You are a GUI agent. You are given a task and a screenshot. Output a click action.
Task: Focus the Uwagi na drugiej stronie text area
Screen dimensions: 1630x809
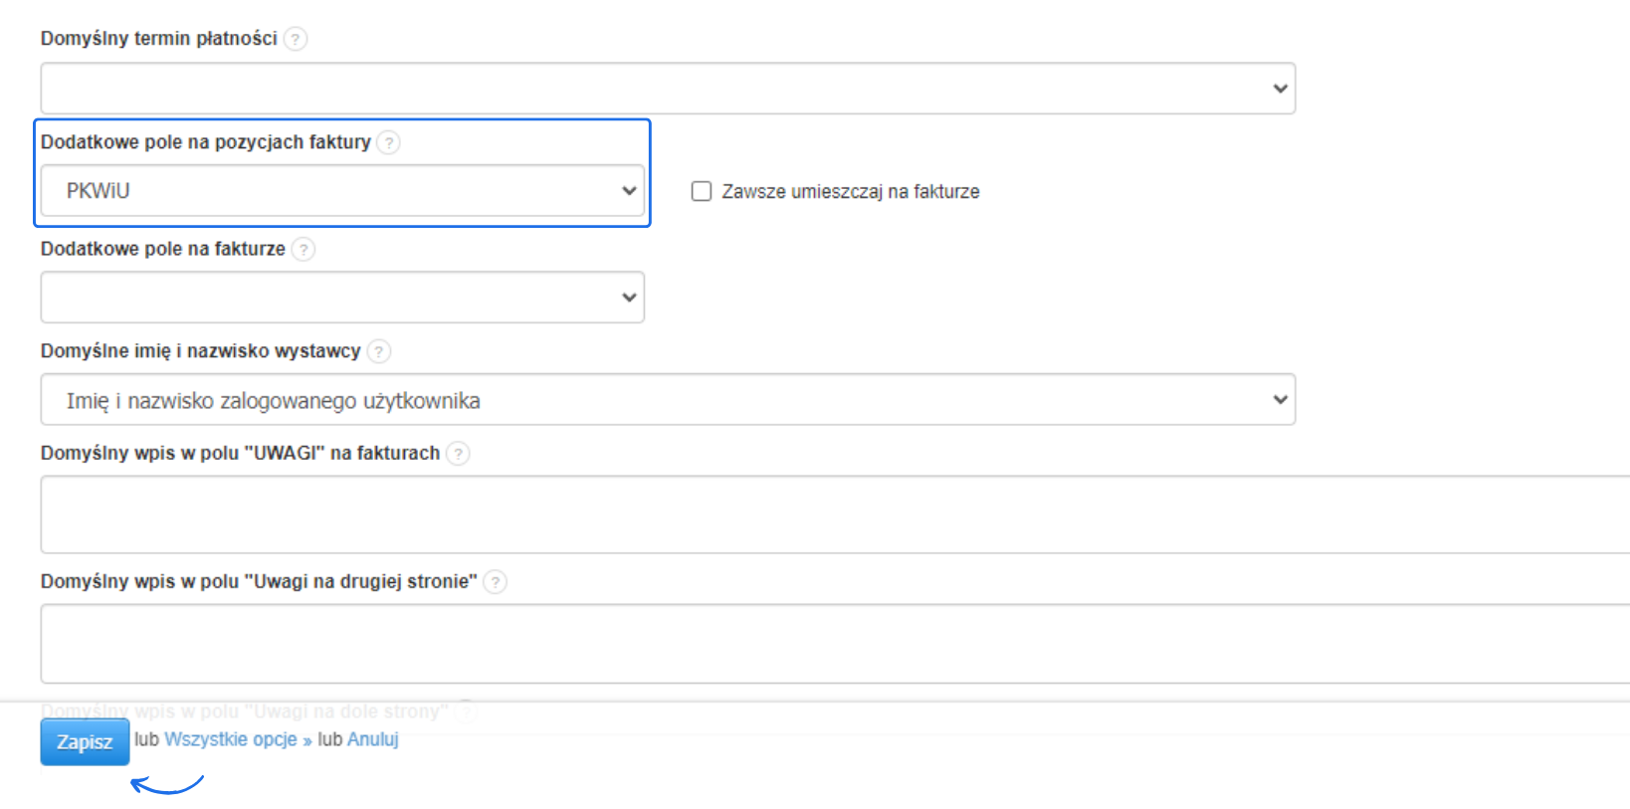[834, 644]
